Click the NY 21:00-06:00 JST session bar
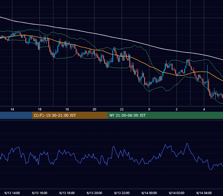223x196 pixels. (165, 115)
